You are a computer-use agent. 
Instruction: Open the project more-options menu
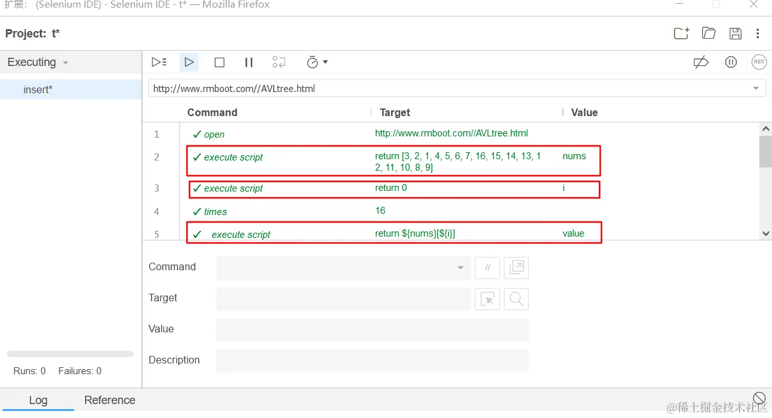pos(758,34)
